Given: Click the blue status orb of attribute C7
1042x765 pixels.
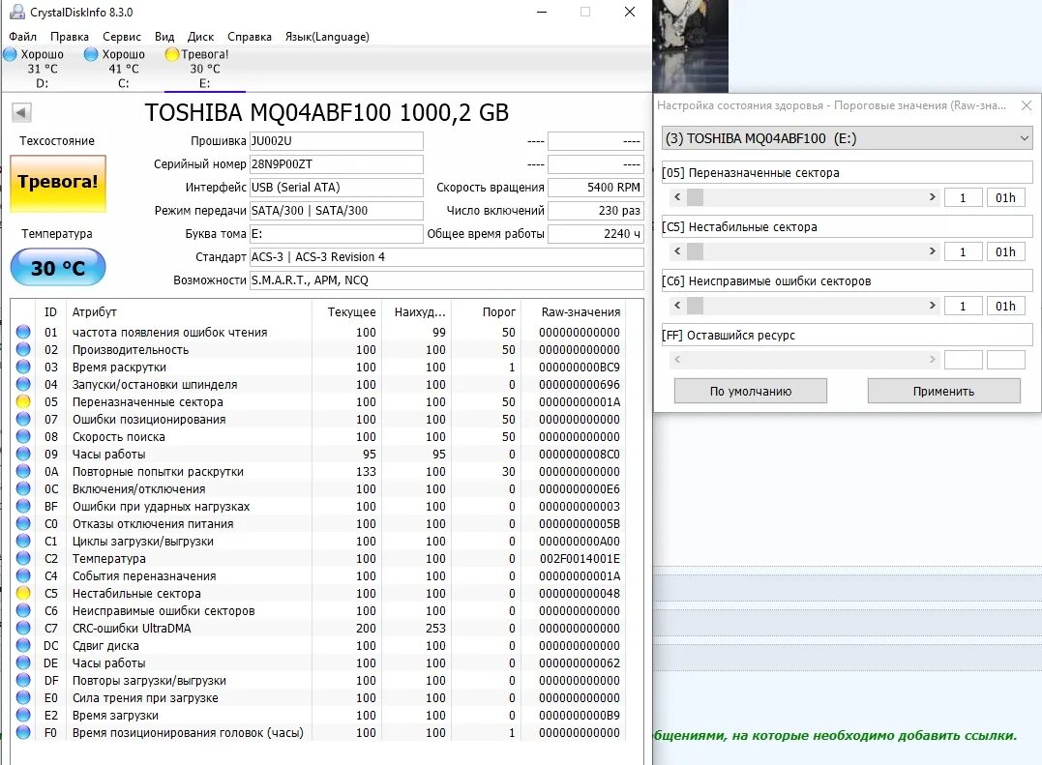Looking at the screenshot, I should pyautogui.click(x=23, y=629).
